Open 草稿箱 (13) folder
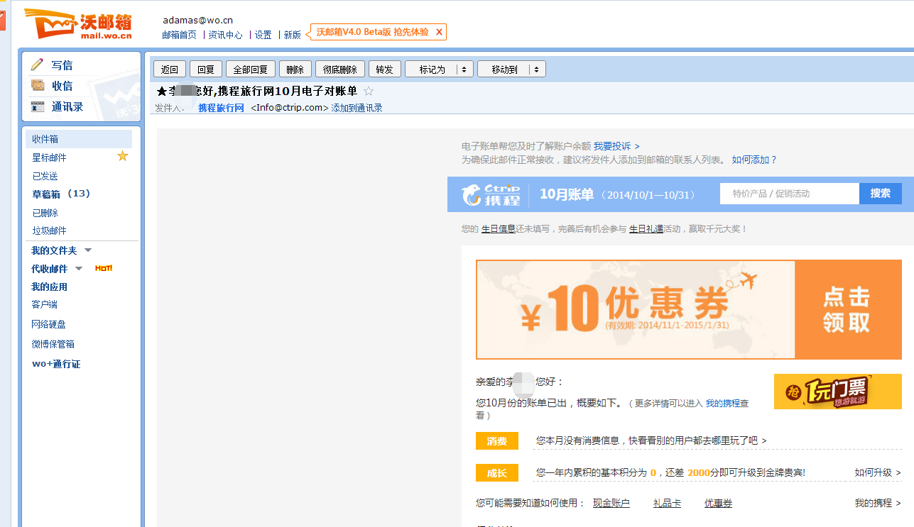The image size is (914, 527). (x=61, y=194)
